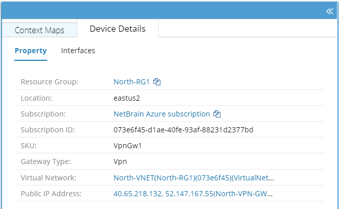Viewport: 339px width, 209px height.
Task: Open the North-RG1 resource group link
Action: (x=132, y=82)
